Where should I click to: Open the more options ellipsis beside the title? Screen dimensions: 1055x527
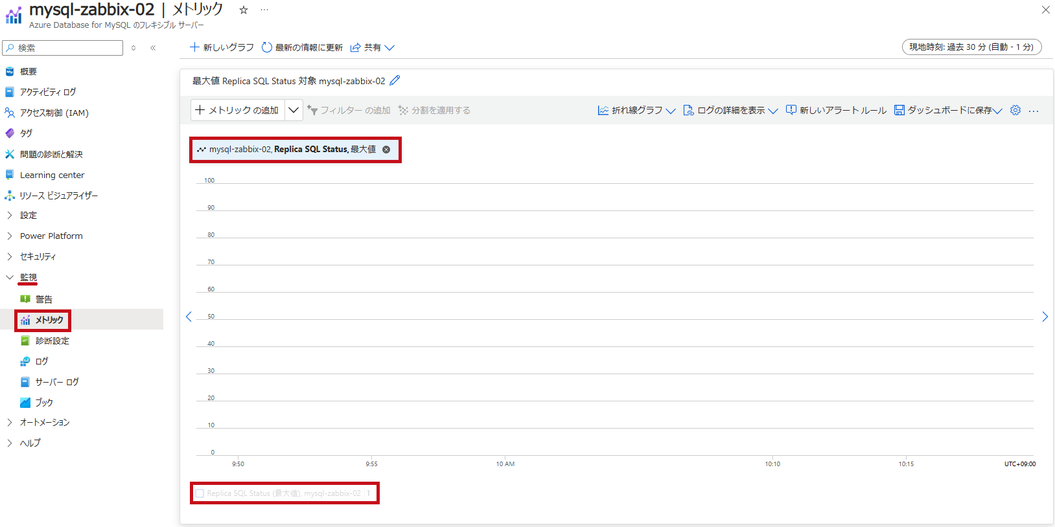pos(264,10)
